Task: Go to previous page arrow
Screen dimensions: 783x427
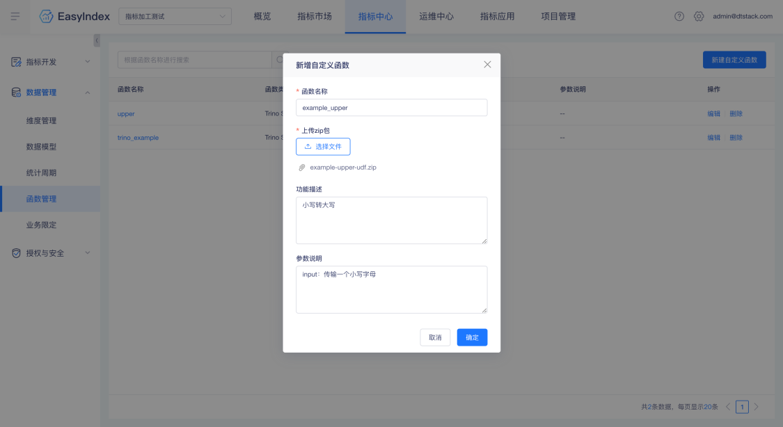Action: [x=728, y=407]
